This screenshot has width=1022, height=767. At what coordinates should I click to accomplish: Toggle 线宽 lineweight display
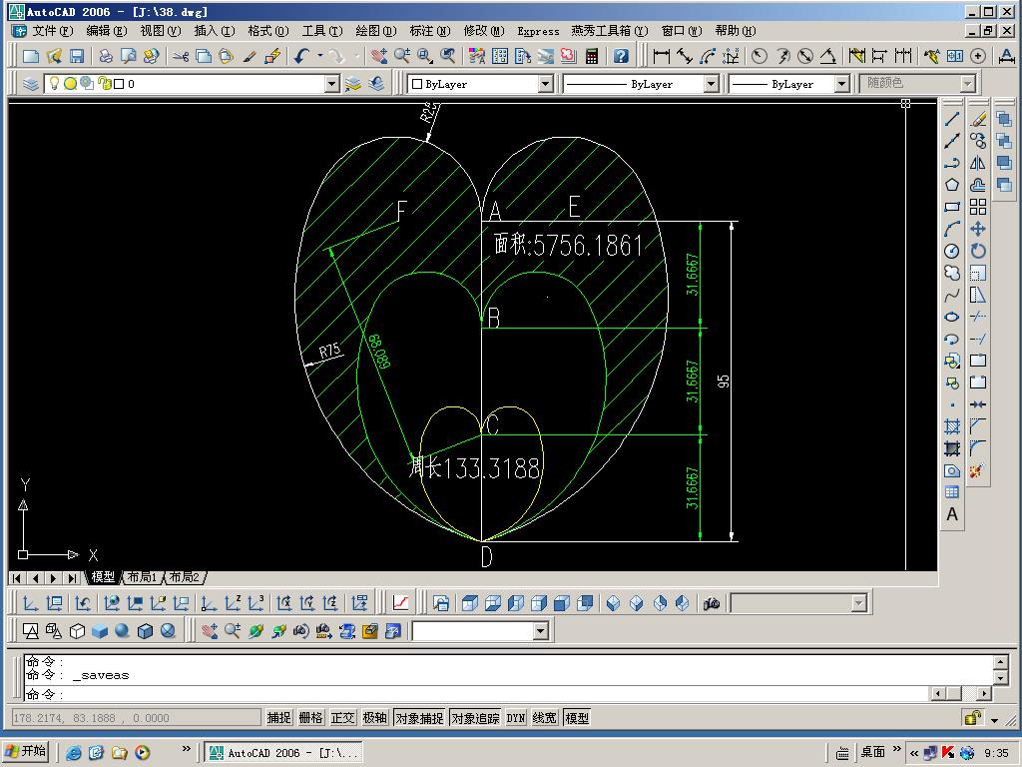544,718
